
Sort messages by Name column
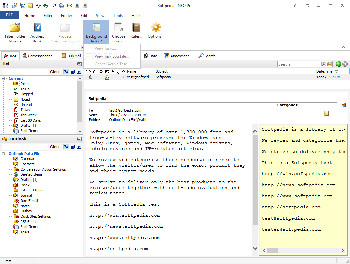(x=131, y=72)
